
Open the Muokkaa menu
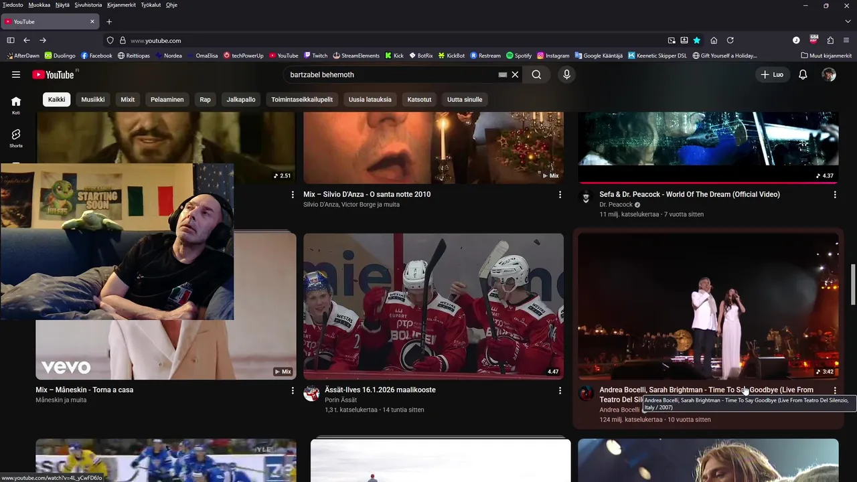click(x=39, y=5)
